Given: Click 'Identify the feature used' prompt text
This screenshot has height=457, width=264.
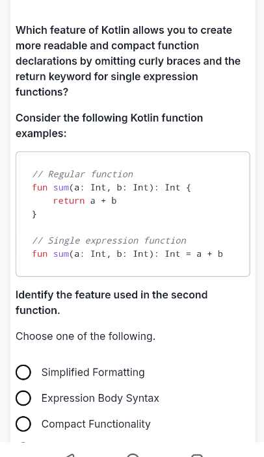Looking at the screenshot, I should pyautogui.click(x=112, y=302).
